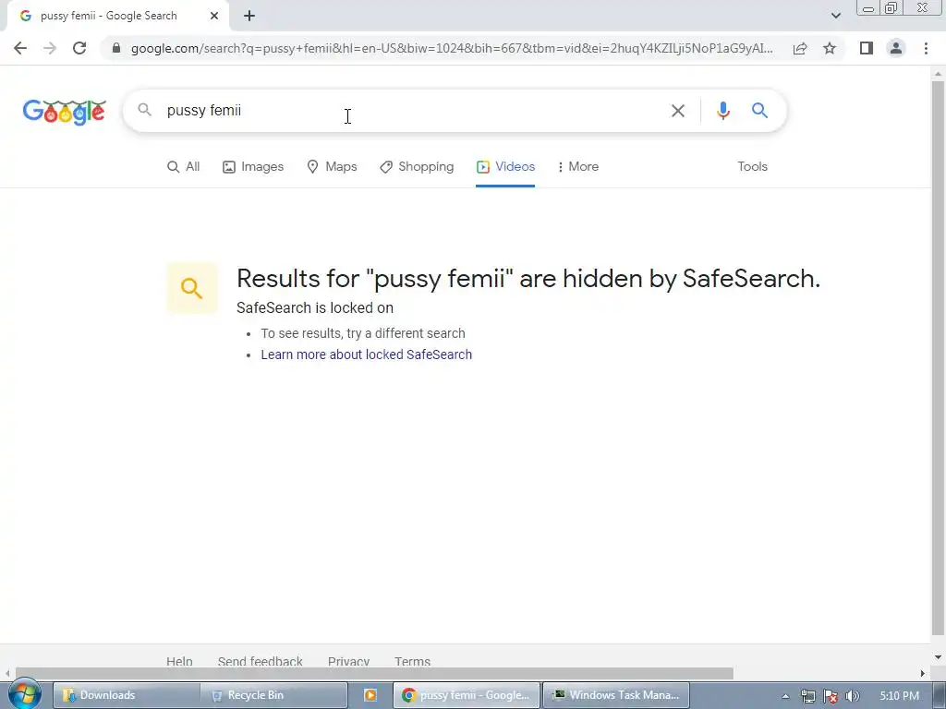Click the padlock site info icon
This screenshot has width=946, height=709.
[x=116, y=48]
